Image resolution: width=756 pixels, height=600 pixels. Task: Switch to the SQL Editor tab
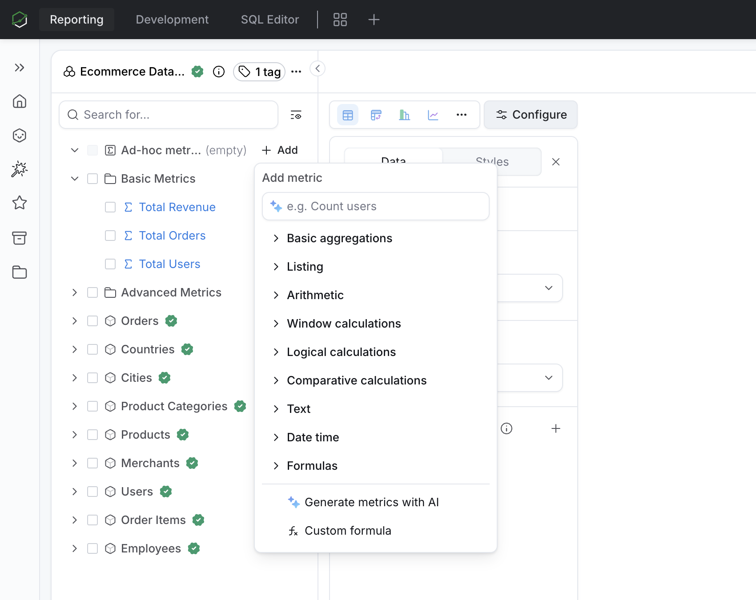click(x=270, y=20)
